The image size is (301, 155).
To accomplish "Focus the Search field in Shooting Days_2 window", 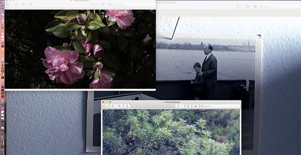I will click(135, 4).
